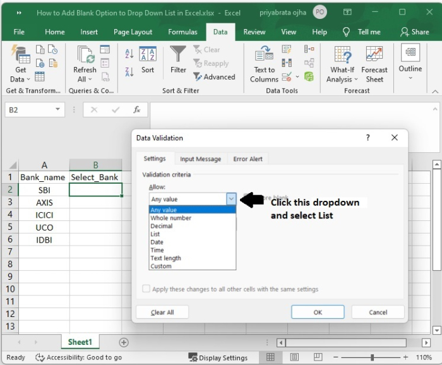This screenshot has width=442, height=365.
Task: Switch to the Error Alert tab
Action: point(248,159)
